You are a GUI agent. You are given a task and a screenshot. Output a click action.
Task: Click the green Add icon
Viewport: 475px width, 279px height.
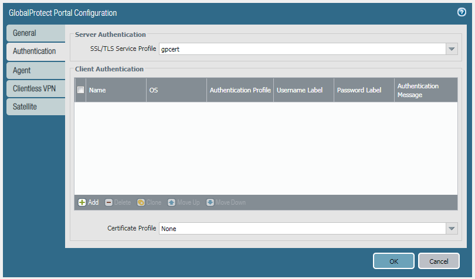(x=82, y=202)
